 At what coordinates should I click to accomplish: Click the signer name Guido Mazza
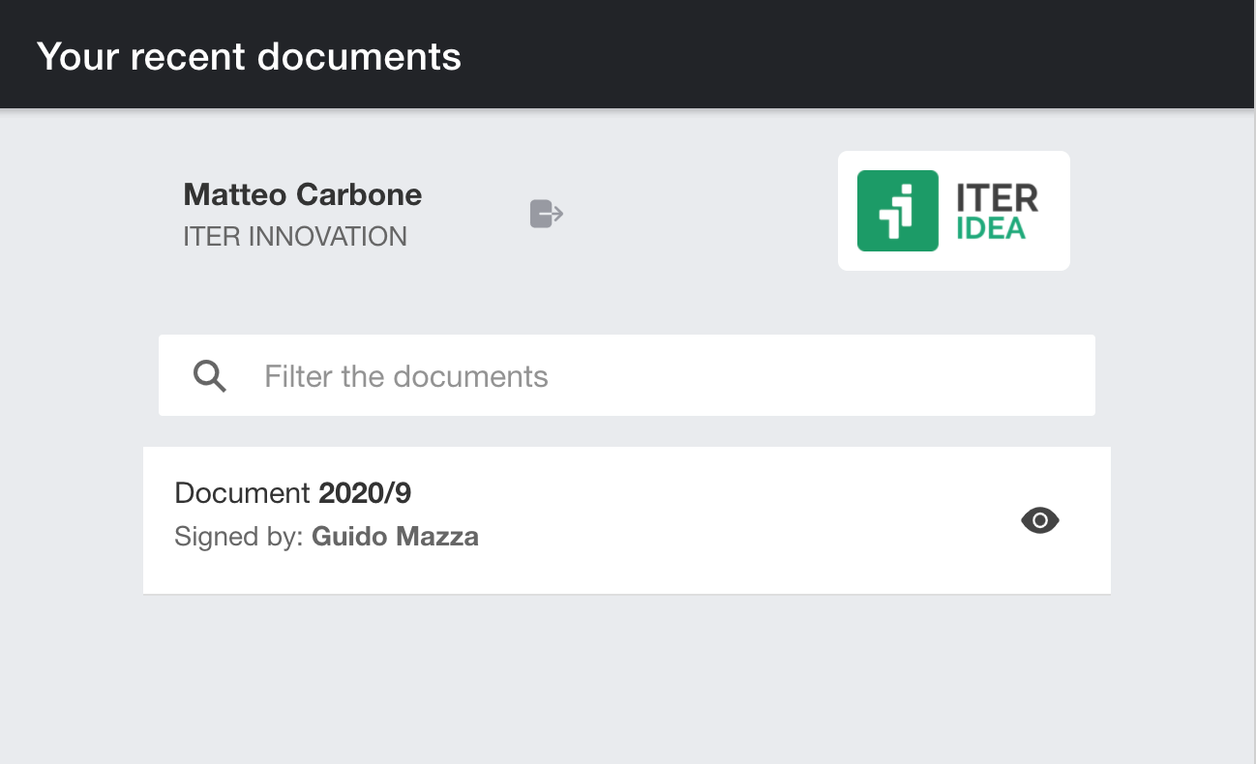tap(395, 537)
